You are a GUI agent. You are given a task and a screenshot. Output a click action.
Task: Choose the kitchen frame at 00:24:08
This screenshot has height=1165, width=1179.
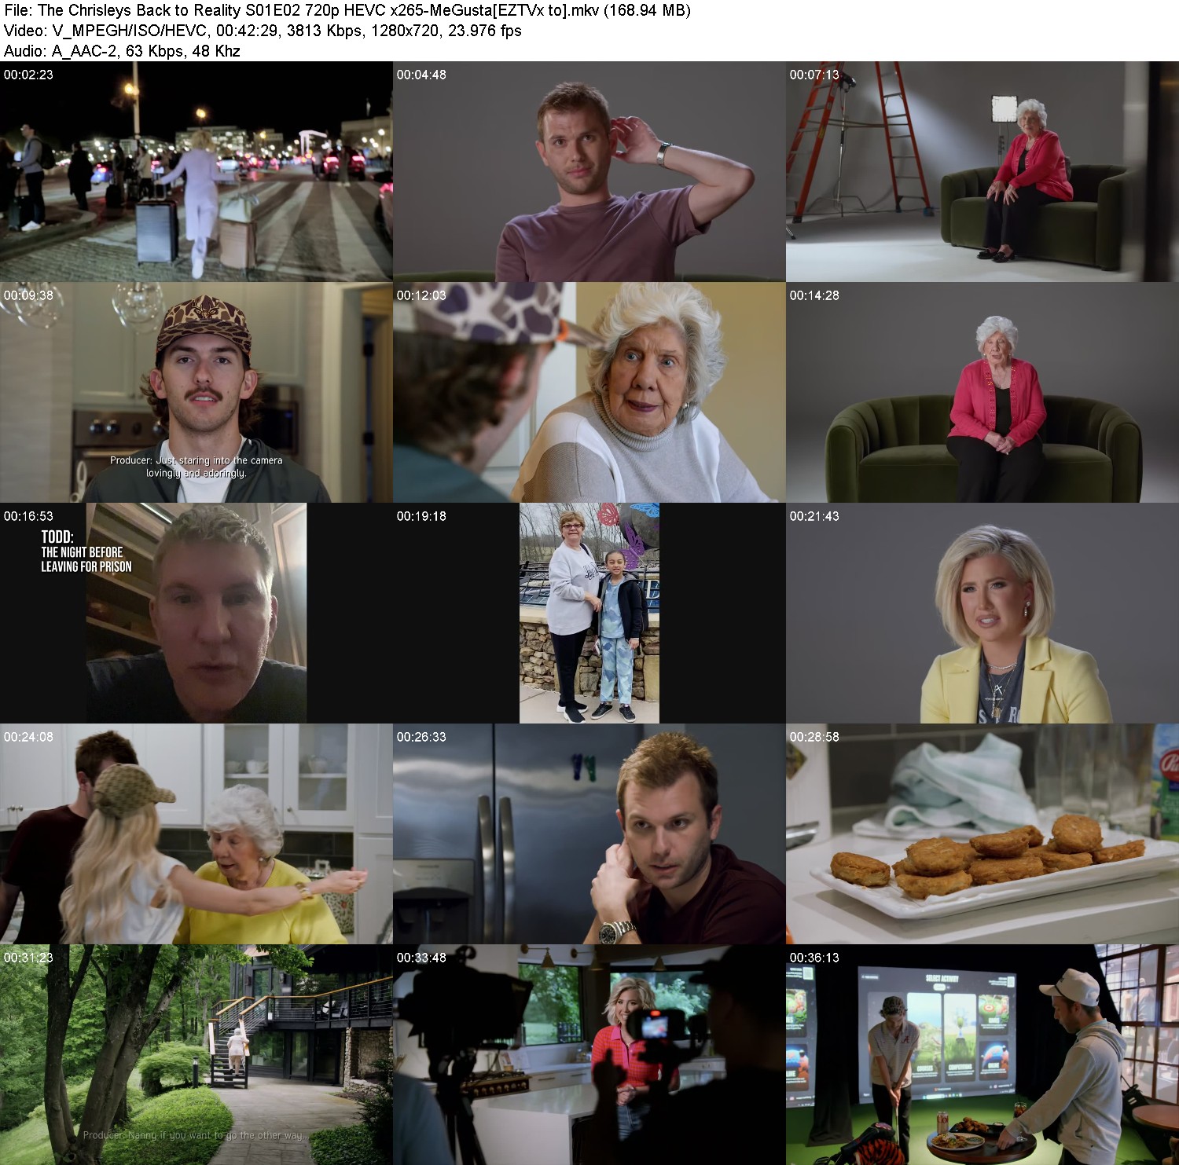click(x=196, y=833)
